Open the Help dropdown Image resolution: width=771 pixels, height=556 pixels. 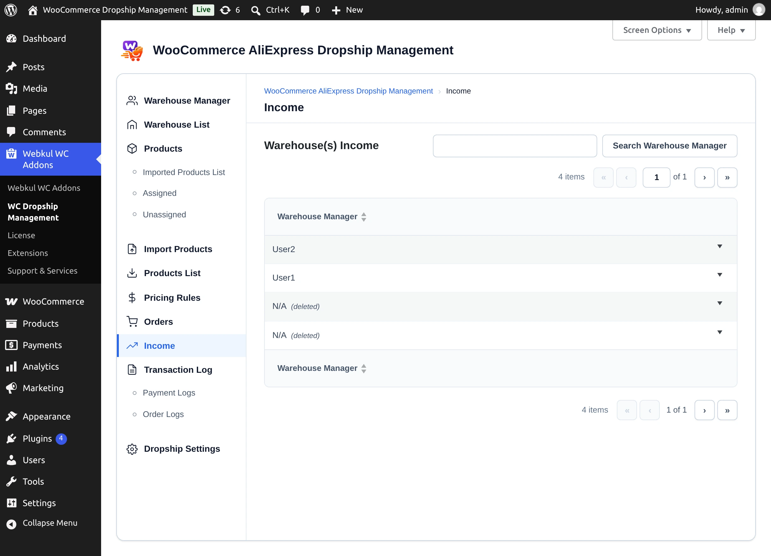(731, 30)
